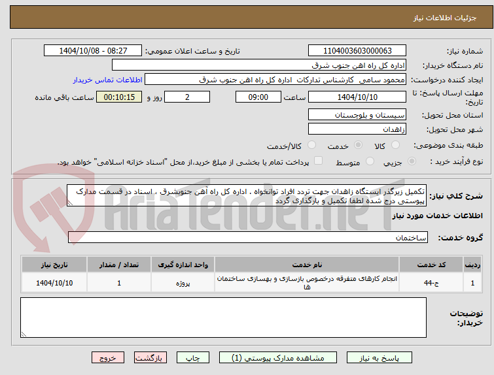Click the quantity cell in service row
The height and width of the screenshot is (375, 494).
click(119, 282)
